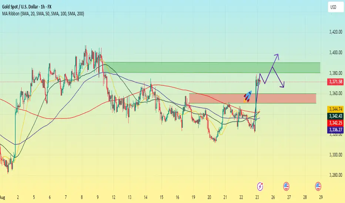
Task: Open US flag economic event near 27
Action: tap(286, 186)
